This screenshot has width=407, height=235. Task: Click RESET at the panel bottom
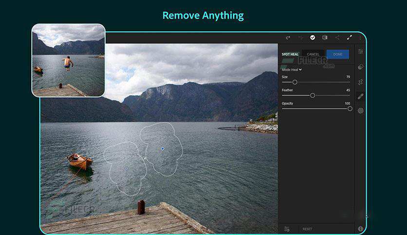[307, 229]
